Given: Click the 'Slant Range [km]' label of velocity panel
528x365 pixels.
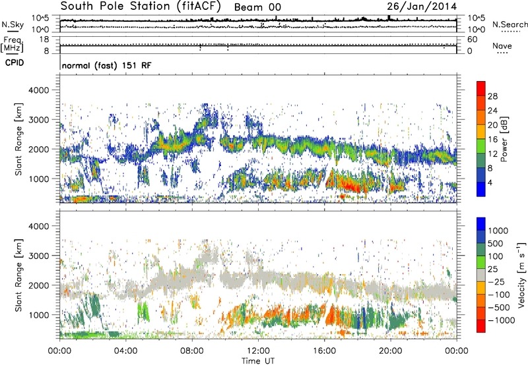Looking at the screenshot, I should coord(18,275).
